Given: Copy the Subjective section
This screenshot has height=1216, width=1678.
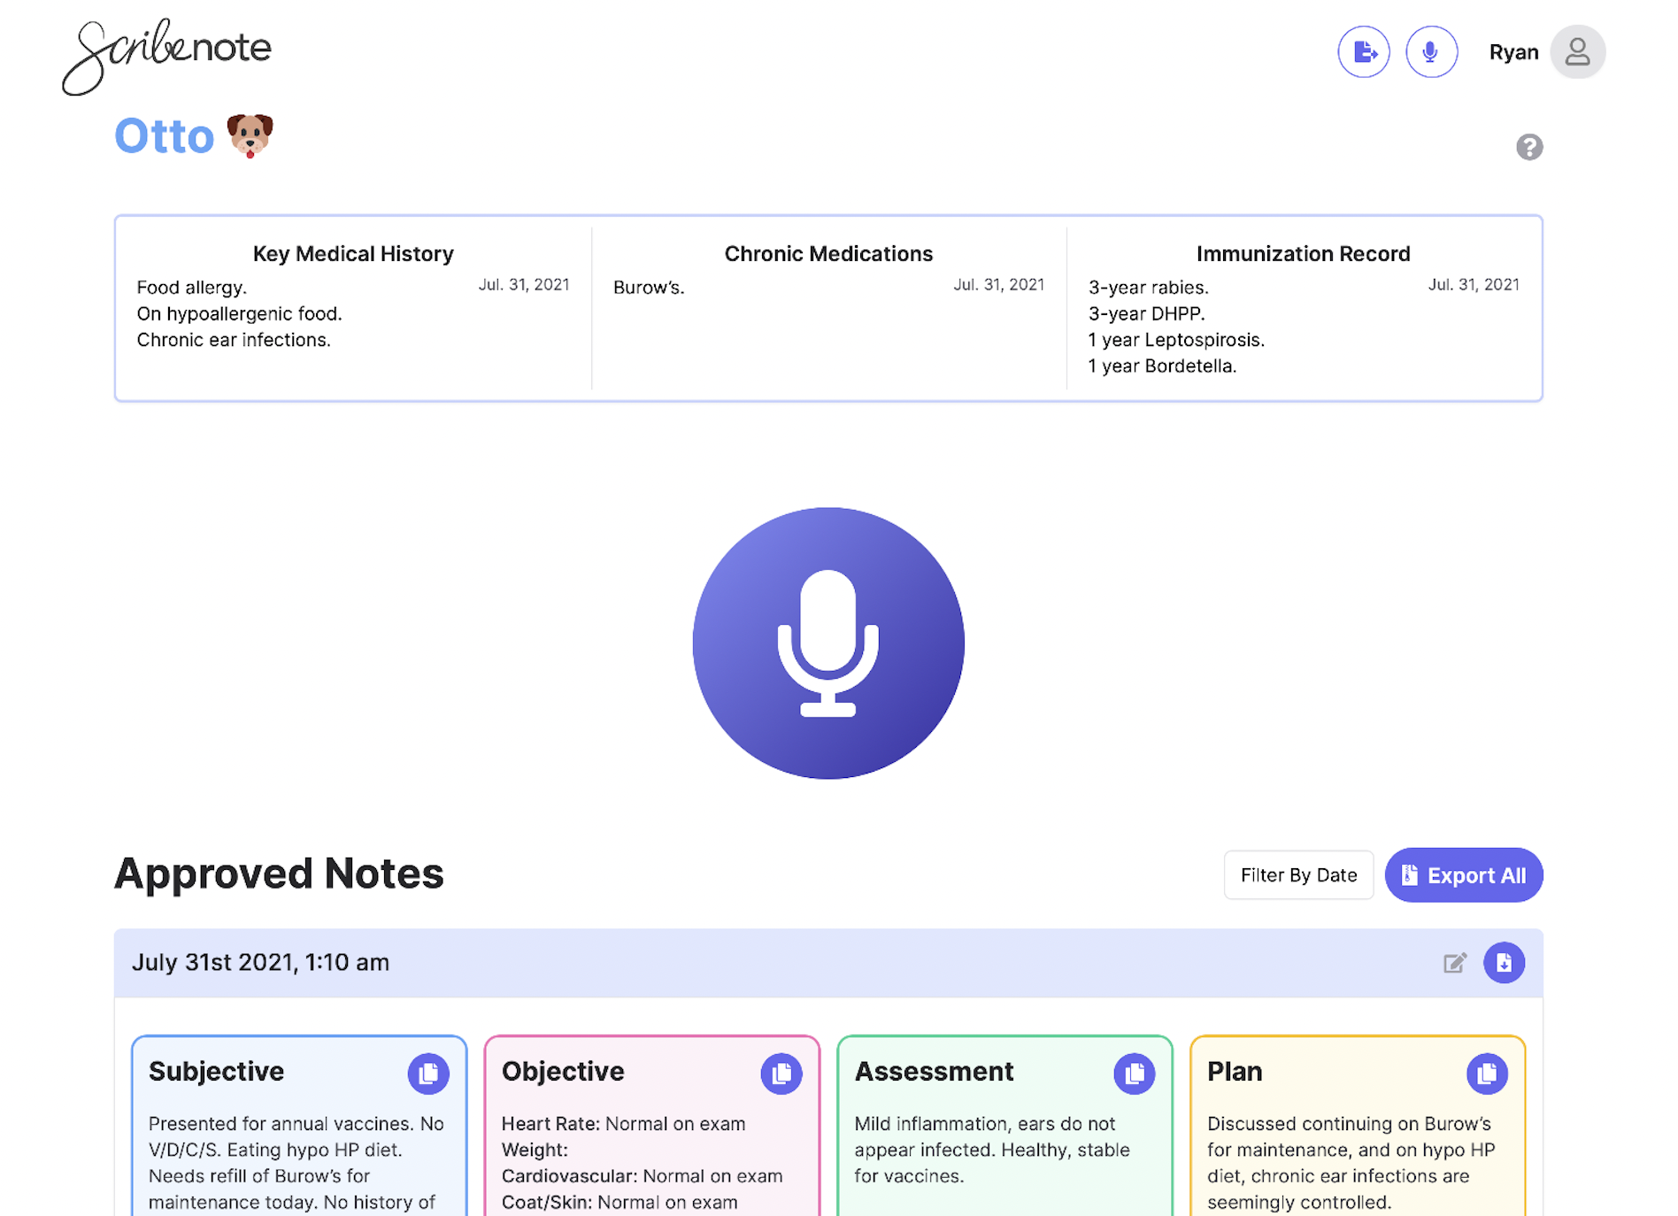Looking at the screenshot, I should [x=428, y=1074].
